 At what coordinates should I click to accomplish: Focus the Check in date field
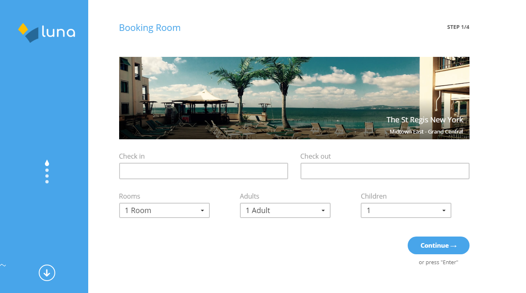click(203, 171)
